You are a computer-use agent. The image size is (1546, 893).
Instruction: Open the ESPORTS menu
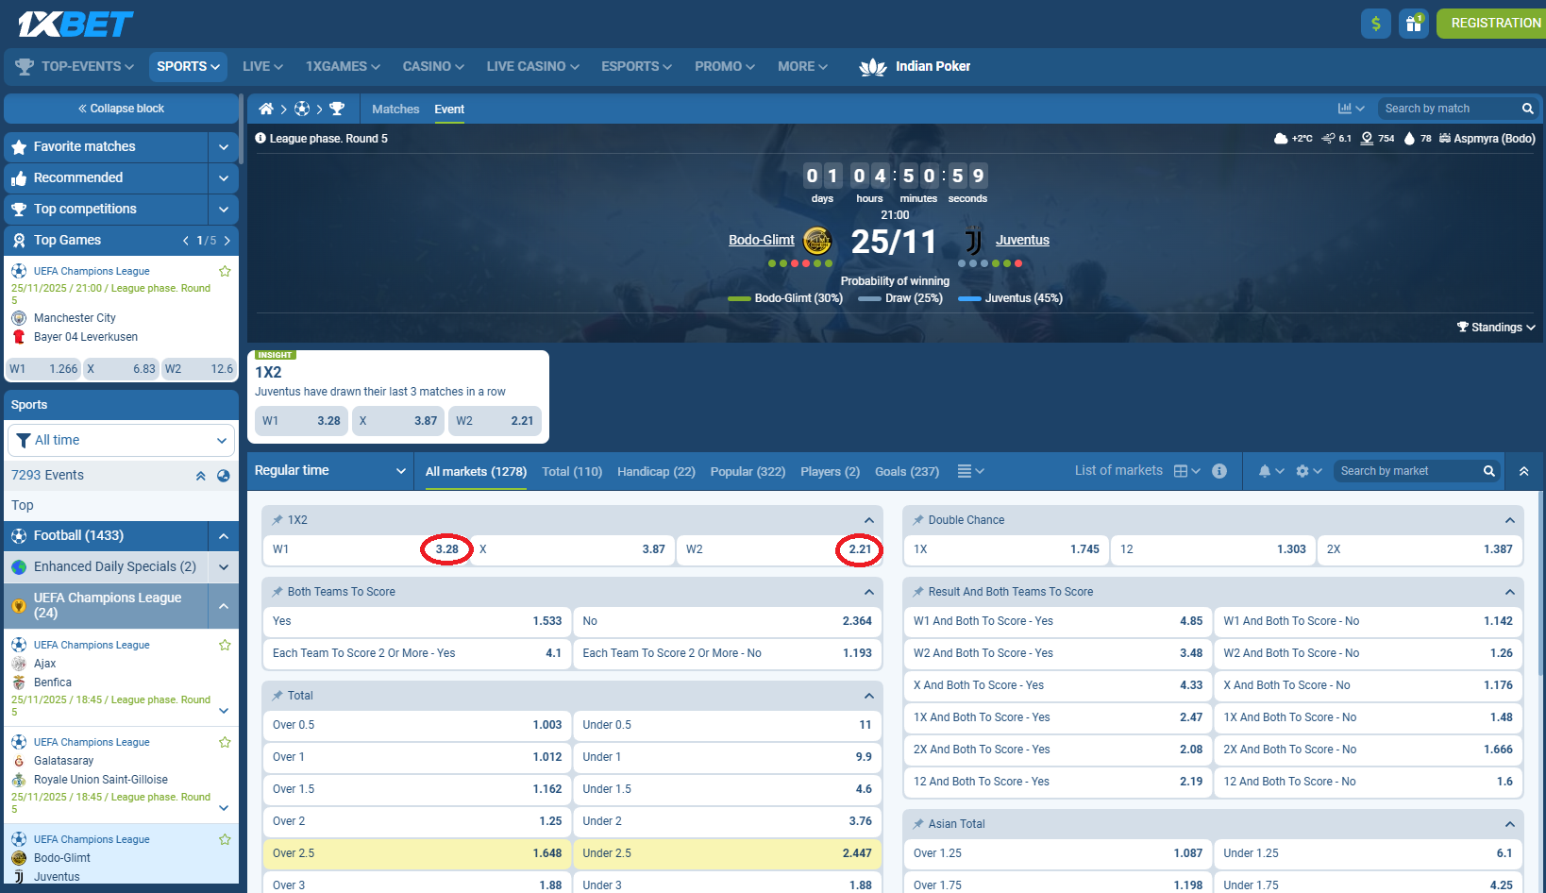pyautogui.click(x=635, y=66)
